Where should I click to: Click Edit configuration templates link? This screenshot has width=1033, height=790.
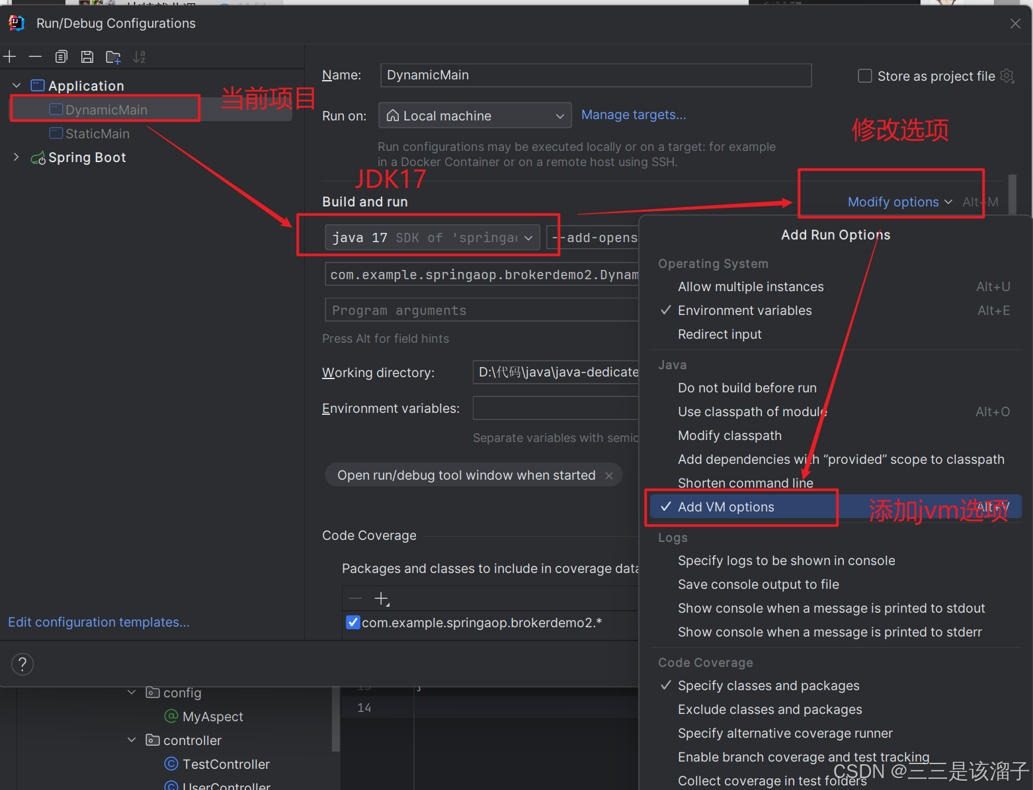(x=98, y=622)
